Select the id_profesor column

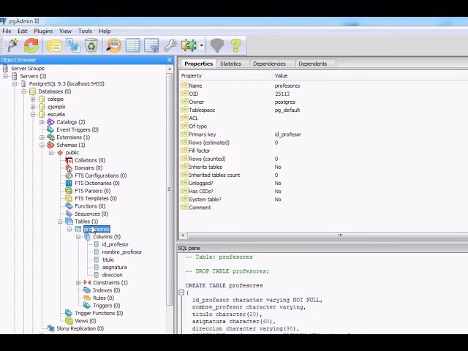pyautogui.click(x=116, y=244)
